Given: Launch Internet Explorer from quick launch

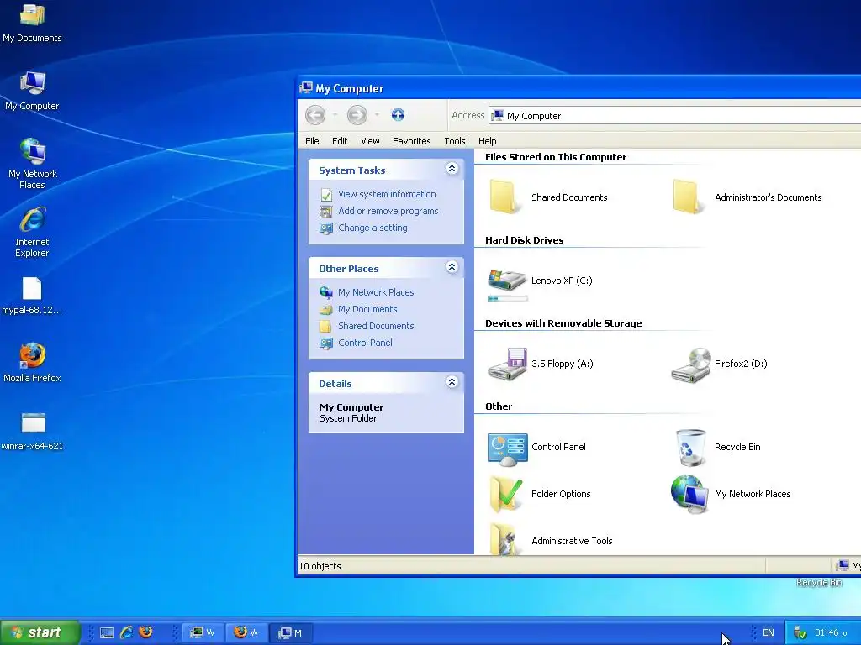Looking at the screenshot, I should pyautogui.click(x=126, y=632).
